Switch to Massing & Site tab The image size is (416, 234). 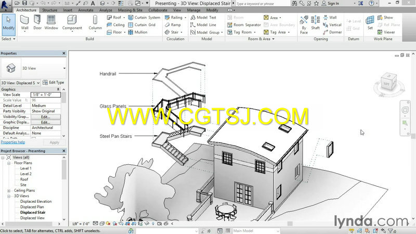(x=130, y=10)
